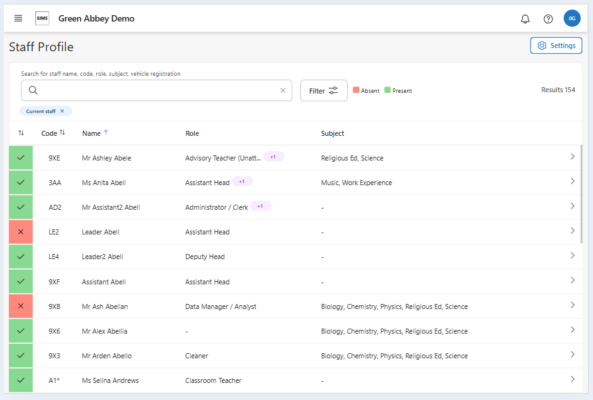The image size is (593, 400).
Task: Open the hamburger navigation menu
Action: [18, 18]
